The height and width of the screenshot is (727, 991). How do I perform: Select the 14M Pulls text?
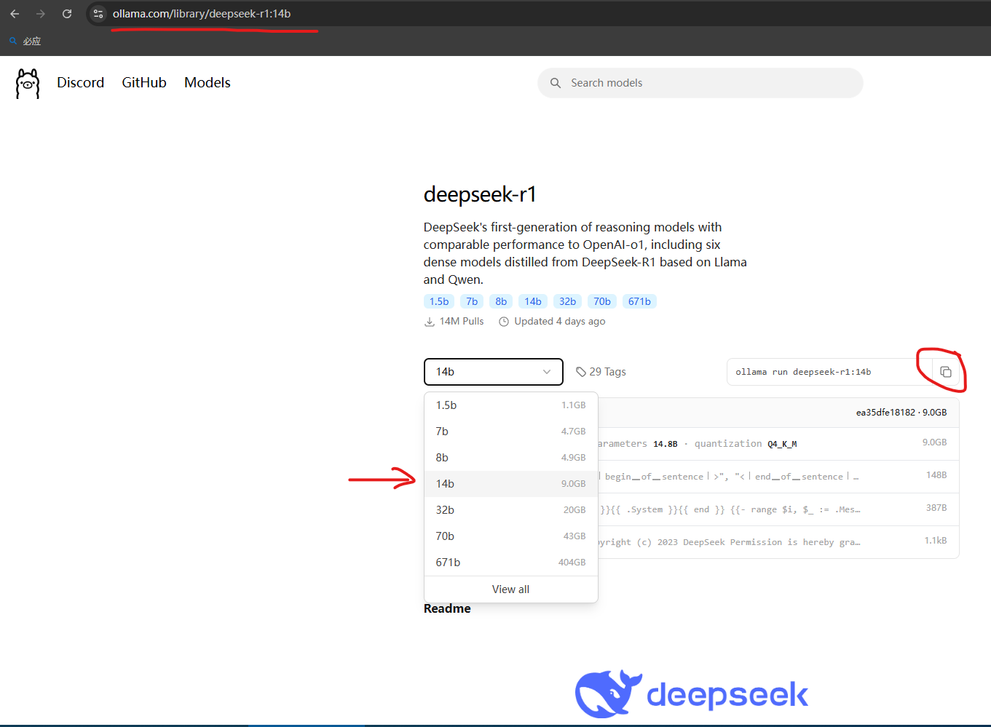[x=462, y=322]
